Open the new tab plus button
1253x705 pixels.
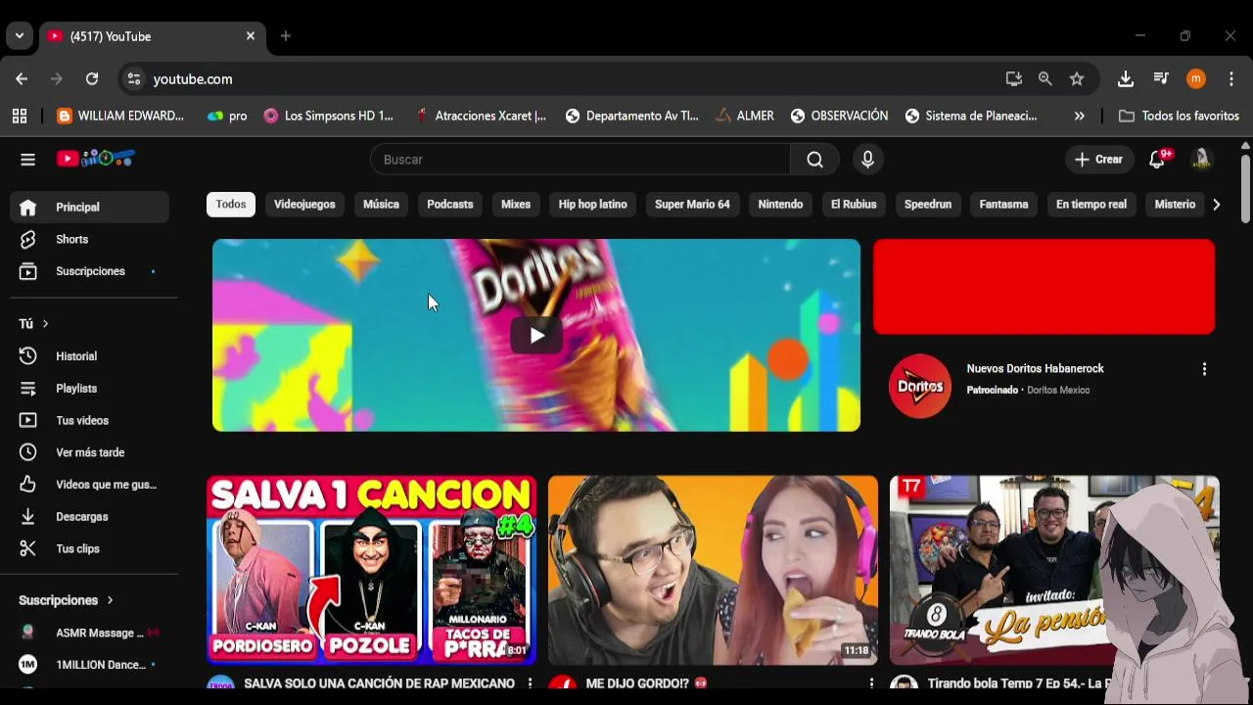click(286, 36)
